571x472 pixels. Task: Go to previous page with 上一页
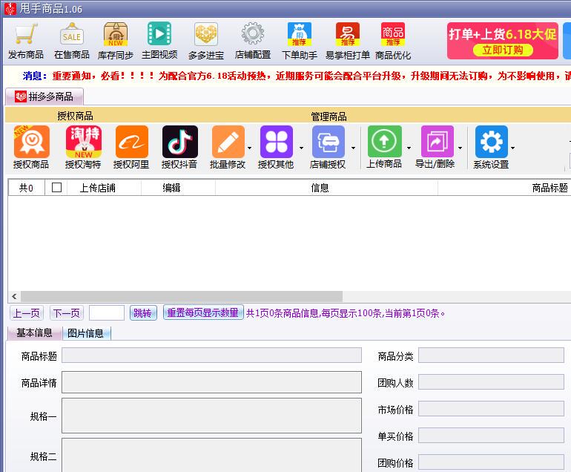pos(27,313)
